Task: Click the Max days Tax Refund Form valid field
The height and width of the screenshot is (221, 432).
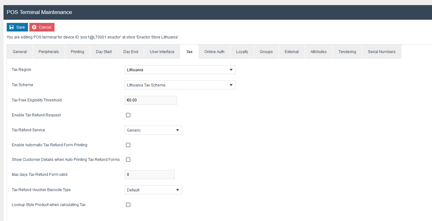Action: (x=150, y=175)
